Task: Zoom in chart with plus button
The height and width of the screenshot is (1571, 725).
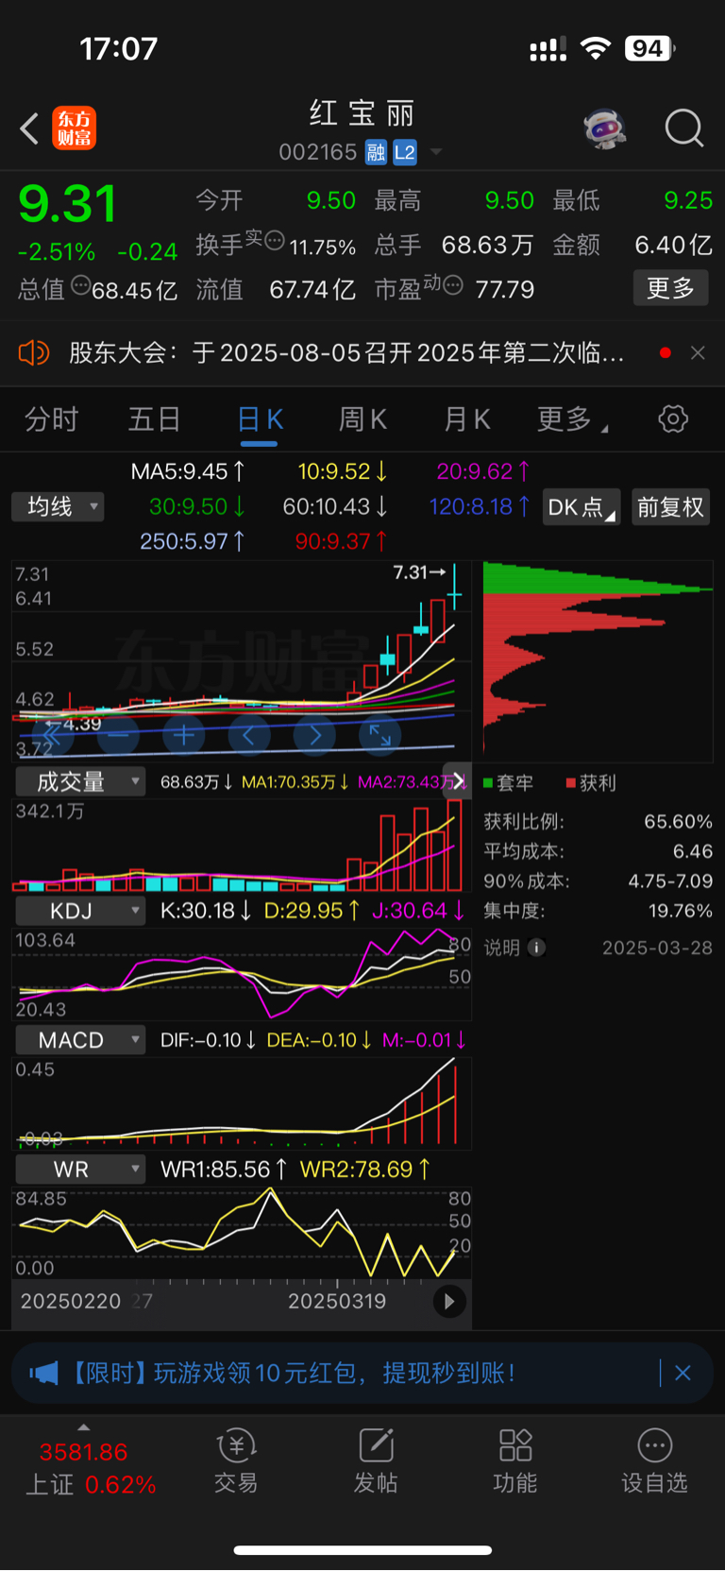Action: point(184,735)
